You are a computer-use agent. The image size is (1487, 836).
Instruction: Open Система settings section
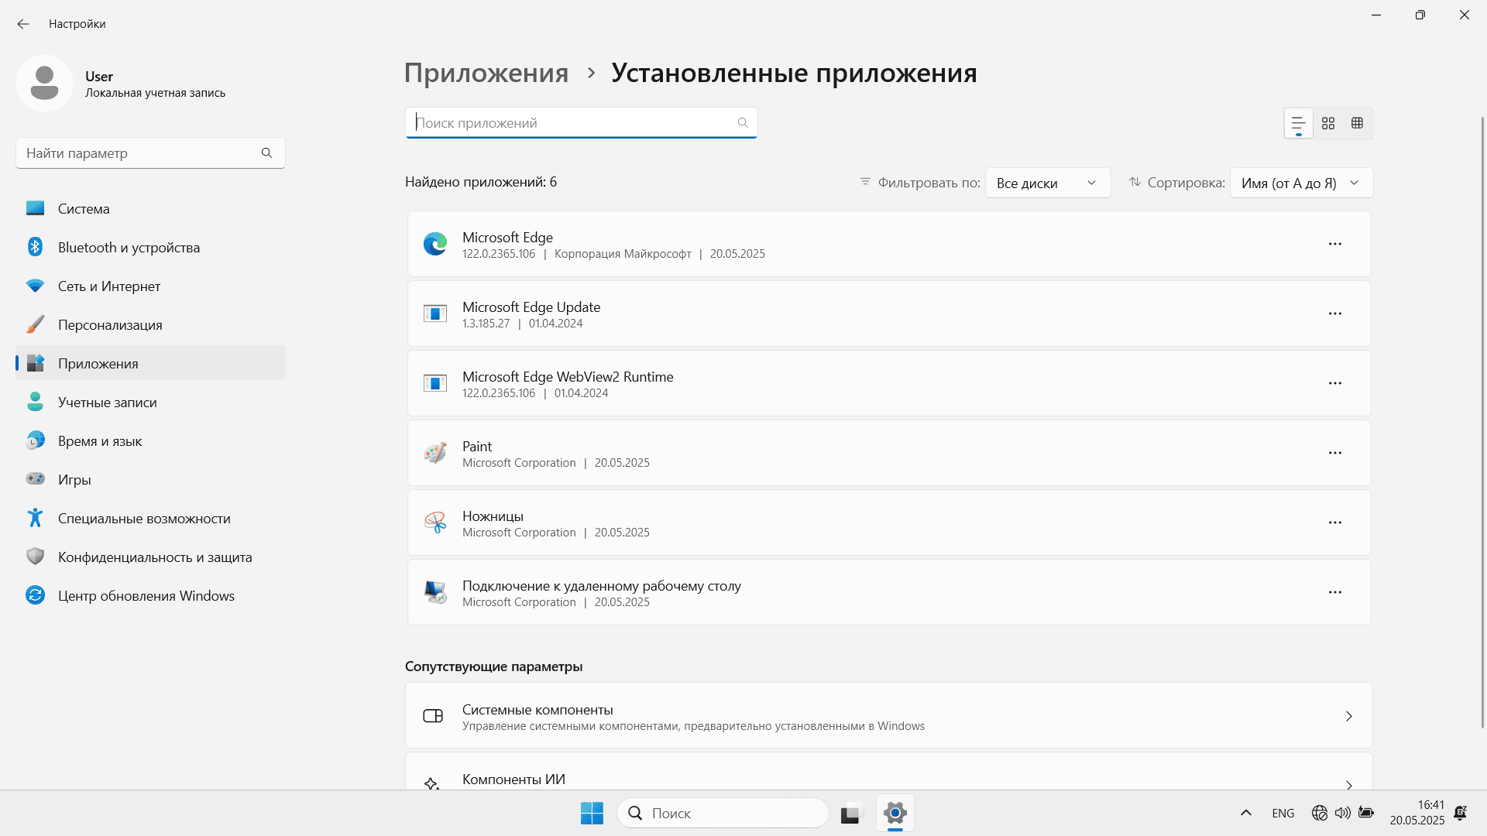click(150, 208)
